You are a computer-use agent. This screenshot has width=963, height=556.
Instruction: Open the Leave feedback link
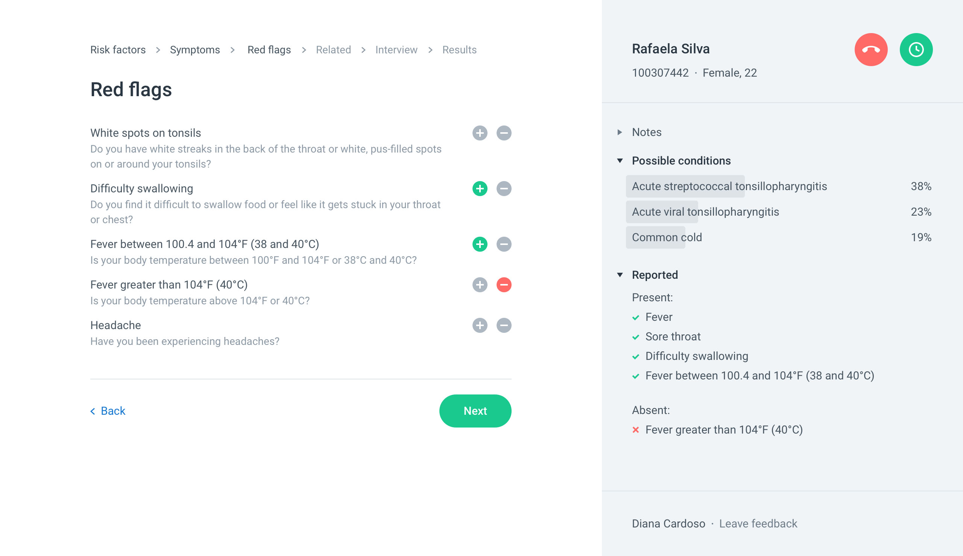point(758,524)
